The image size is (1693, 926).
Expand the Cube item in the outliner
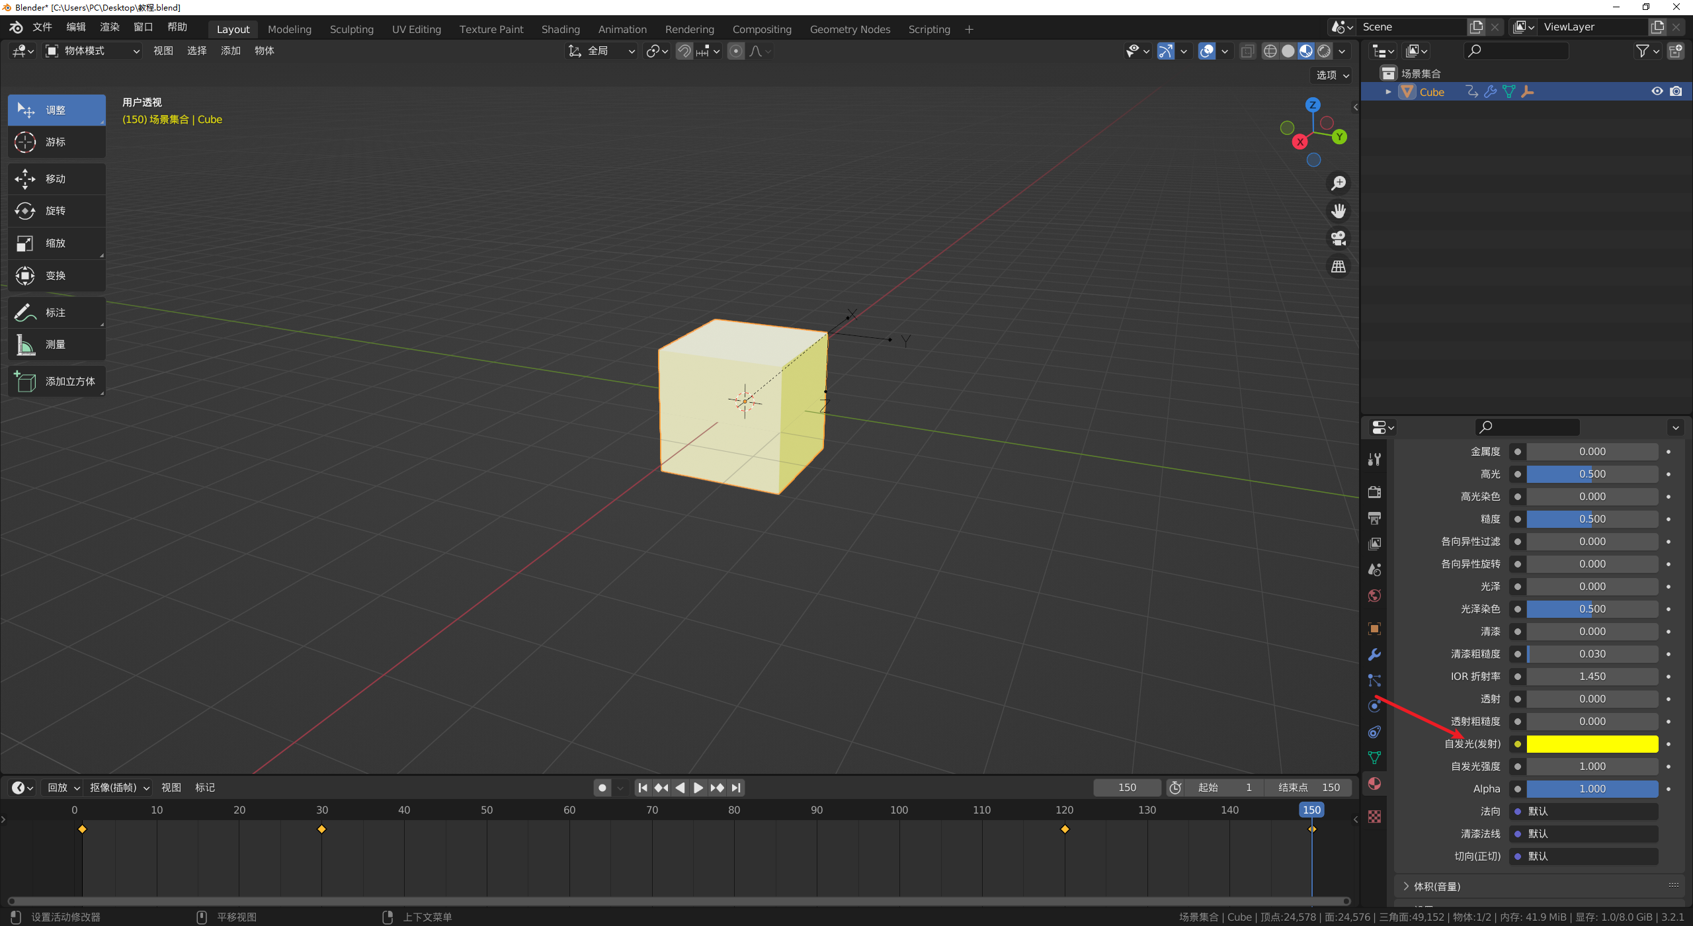click(x=1388, y=92)
